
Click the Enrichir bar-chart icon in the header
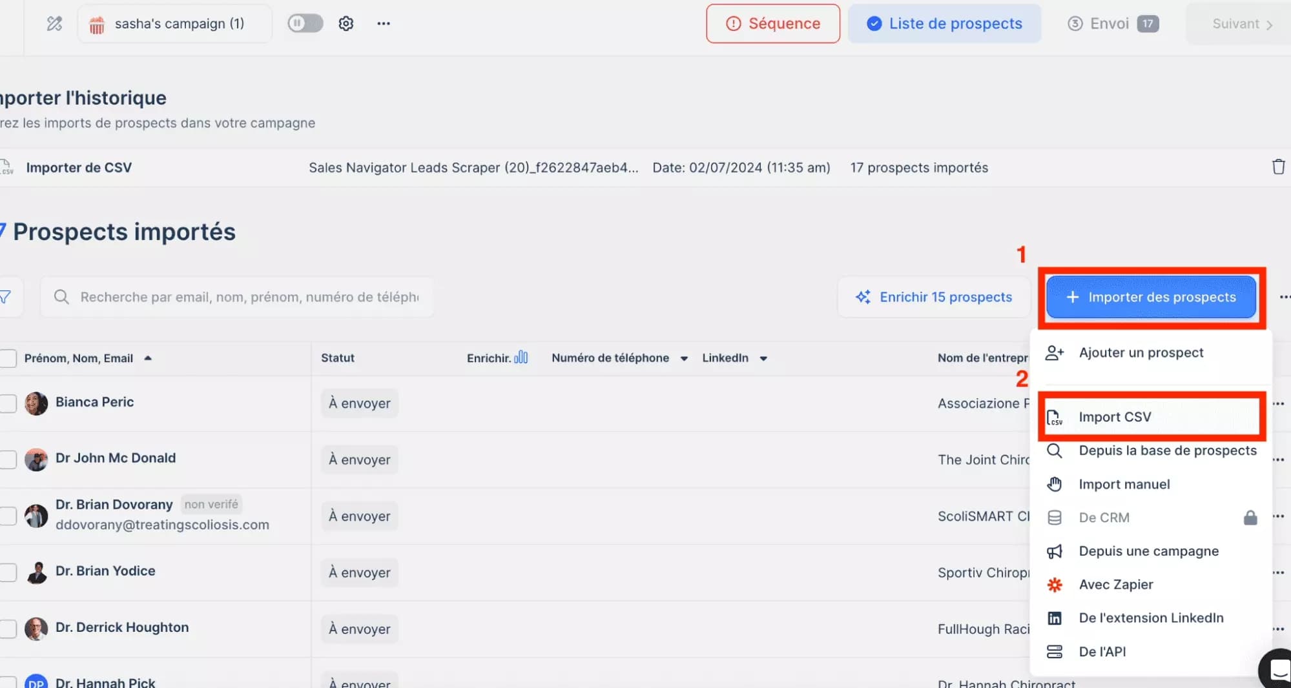[521, 357]
